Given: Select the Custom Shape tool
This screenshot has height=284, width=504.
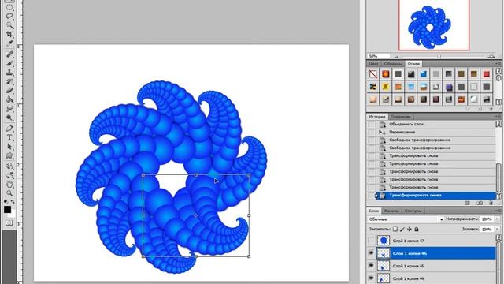Looking at the screenshot, I should pyautogui.click(x=9, y=156).
